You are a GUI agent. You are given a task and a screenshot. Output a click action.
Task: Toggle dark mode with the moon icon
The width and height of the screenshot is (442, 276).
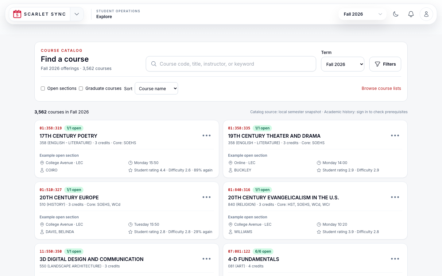396,14
